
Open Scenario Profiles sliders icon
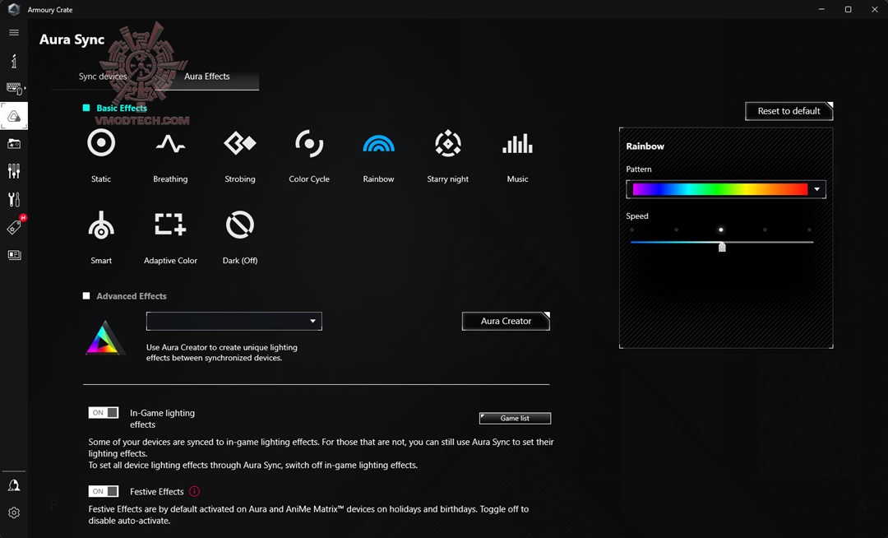(x=14, y=171)
